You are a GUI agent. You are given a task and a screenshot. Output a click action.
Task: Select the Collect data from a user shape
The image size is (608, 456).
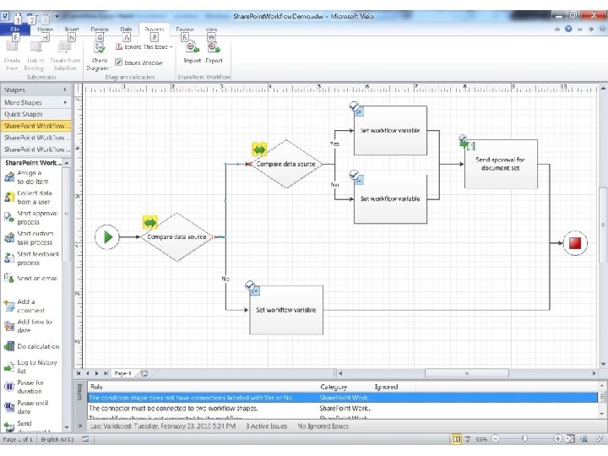tap(32, 198)
